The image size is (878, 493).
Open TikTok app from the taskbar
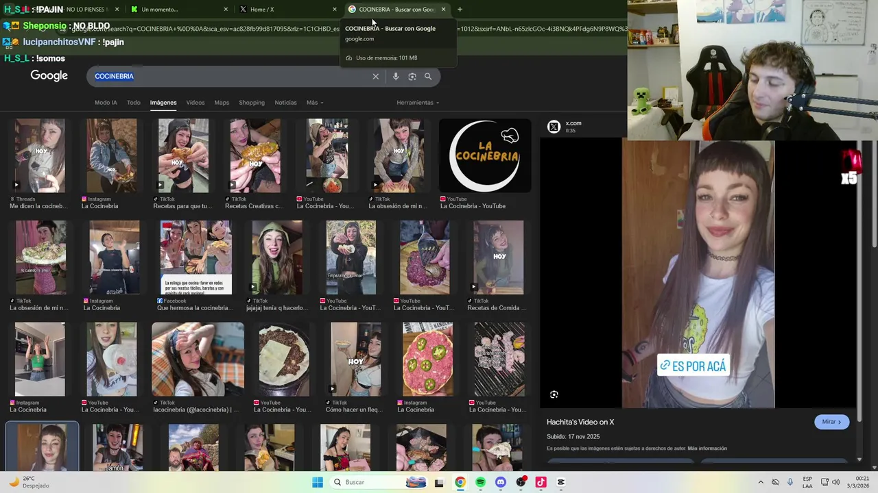point(541,482)
